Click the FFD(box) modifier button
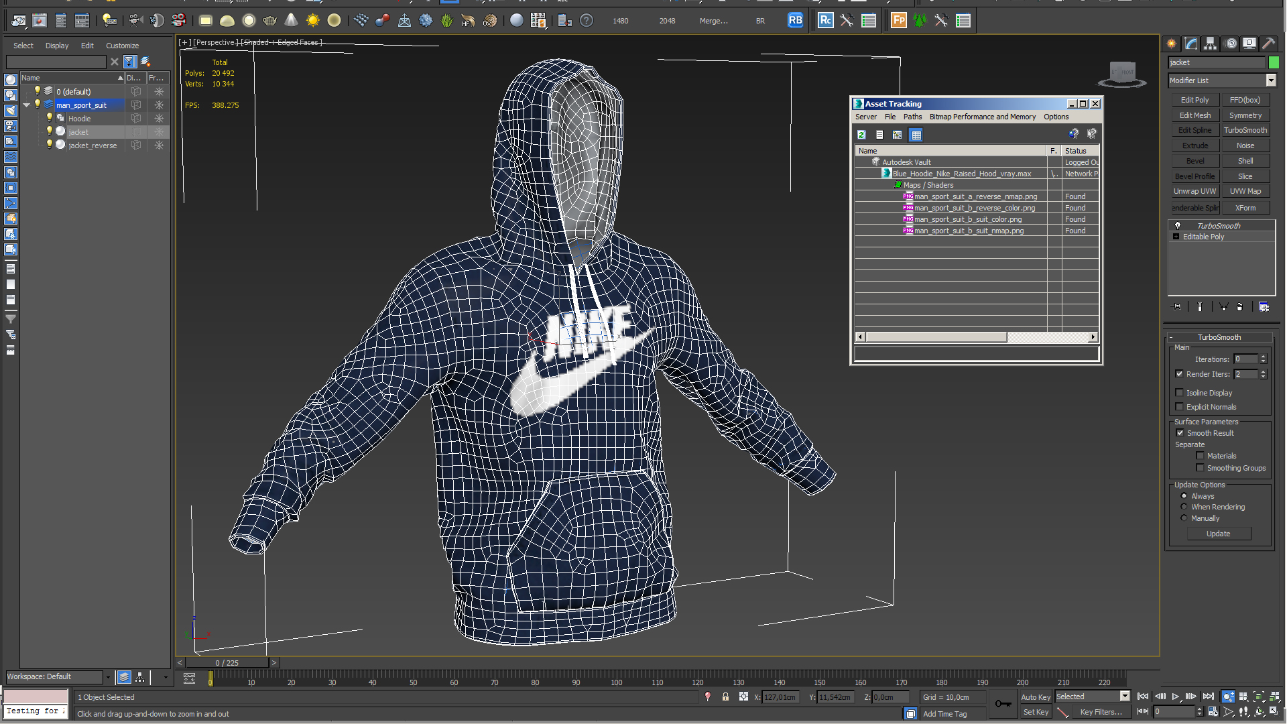The image size is (1287, 724). (x=1245, y=100)
